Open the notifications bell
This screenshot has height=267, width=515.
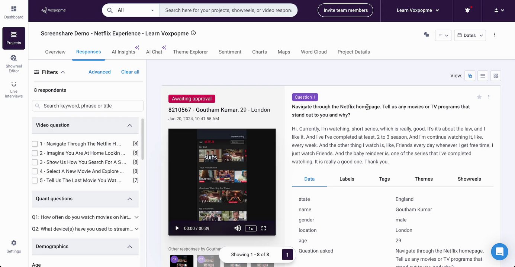(467, 10)
